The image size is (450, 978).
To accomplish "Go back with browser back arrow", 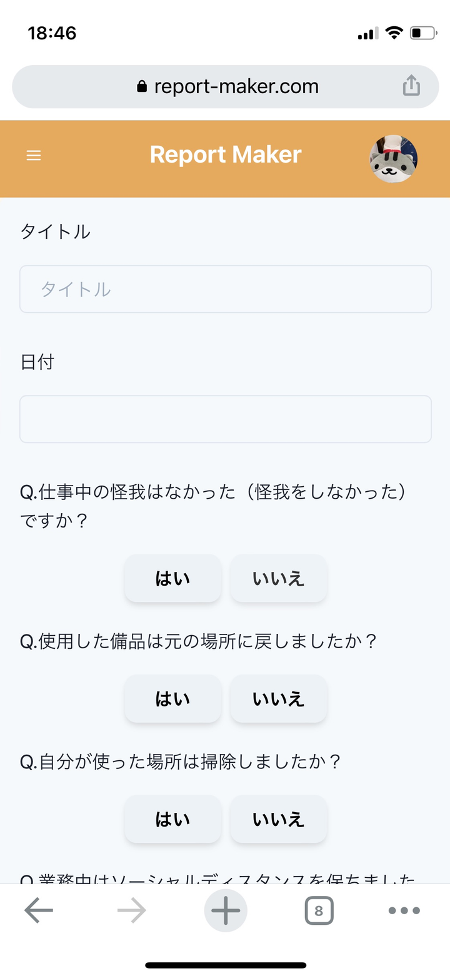I will (39, 910).
